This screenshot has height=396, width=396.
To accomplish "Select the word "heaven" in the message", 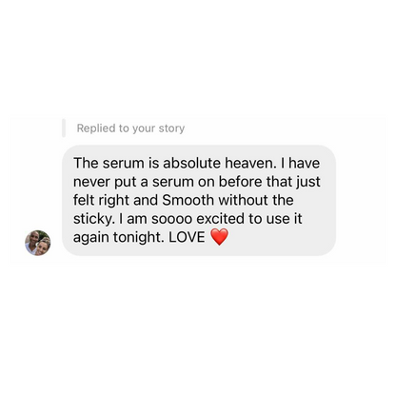I will click(x=248, y=163).
